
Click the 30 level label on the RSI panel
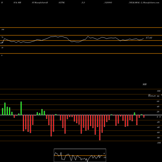point(2,48)
